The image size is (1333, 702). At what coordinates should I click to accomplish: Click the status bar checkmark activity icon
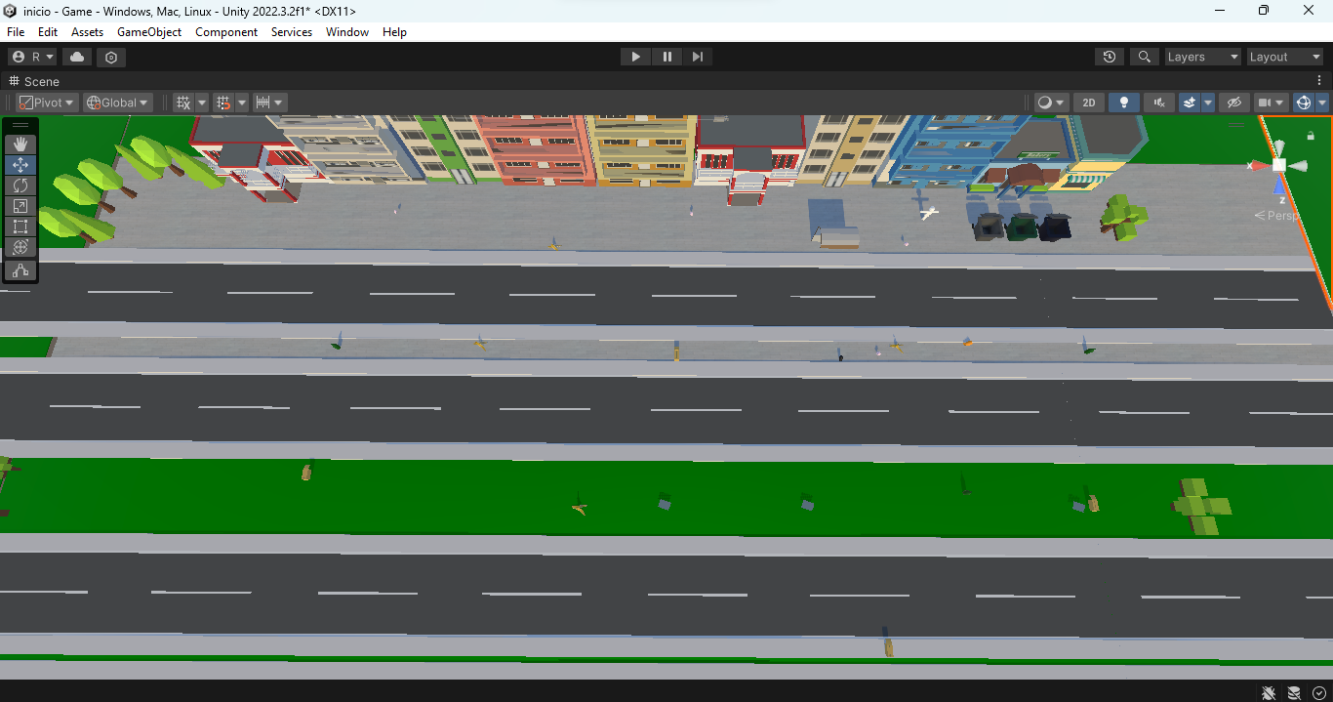[1319, 692]
